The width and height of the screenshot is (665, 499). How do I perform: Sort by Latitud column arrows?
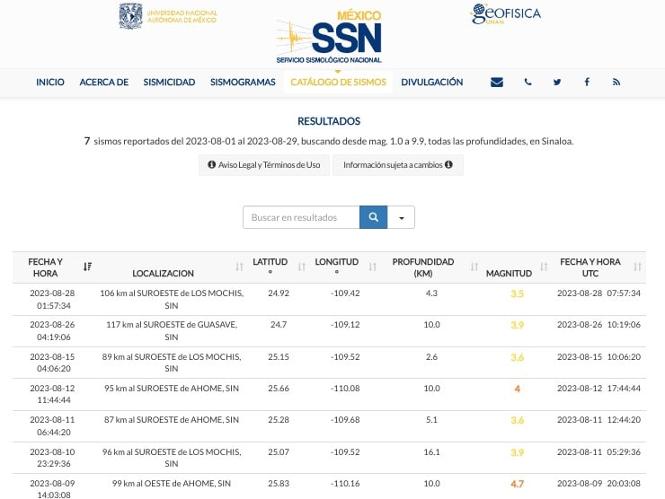pos(302,267)
